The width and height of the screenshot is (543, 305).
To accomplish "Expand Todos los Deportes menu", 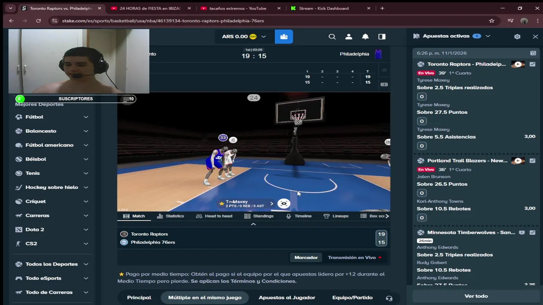I will pos(86,264).
